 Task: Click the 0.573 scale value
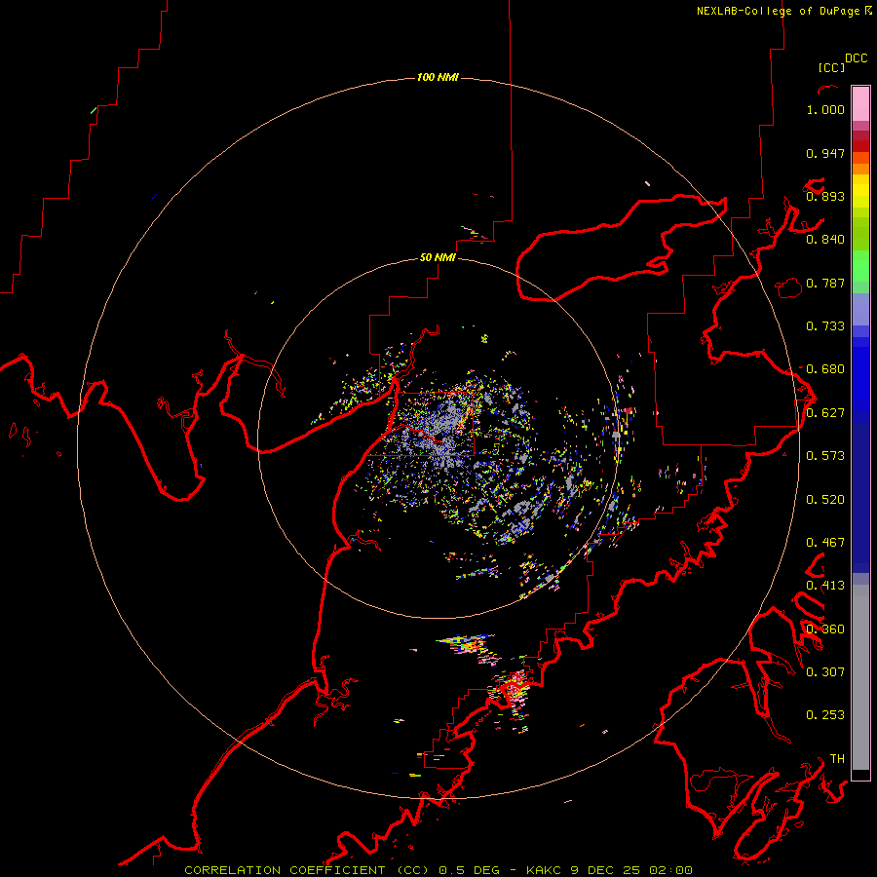(825, 456)
